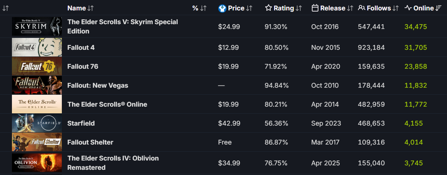Image resolution: width=447 pixels, height=175 pixels.
Task: Click Skyrim Special Edition thumbnail
Action: (x=37, y=26)
